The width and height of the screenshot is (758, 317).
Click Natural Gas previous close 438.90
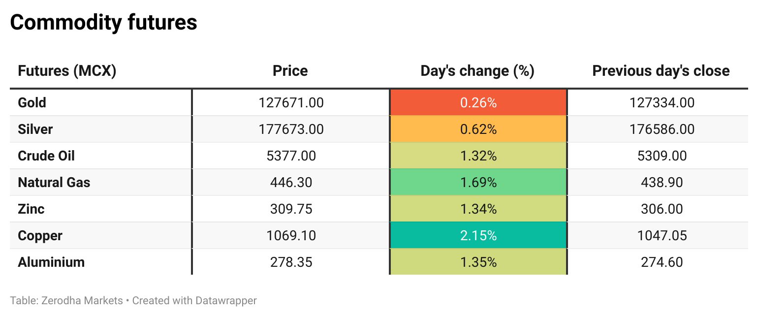(662, 183)
